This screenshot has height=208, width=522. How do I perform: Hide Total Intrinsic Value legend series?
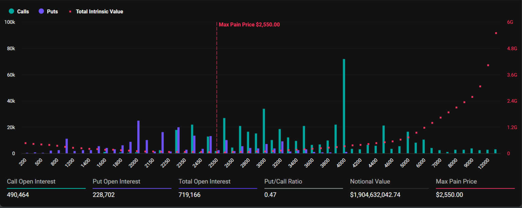coord(96,12)
